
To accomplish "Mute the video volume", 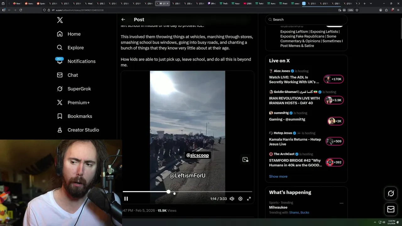I will click(x=232, y=199).
